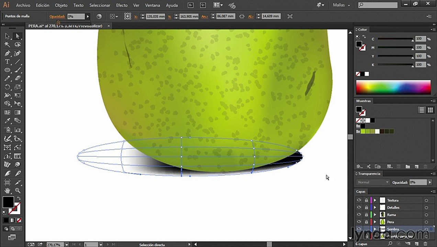Image resolution: width=437 pixels, height=247 pixels.
Task: Click the toolbox black fill color box
Action: pyautogui.click(x=8, y=202)
